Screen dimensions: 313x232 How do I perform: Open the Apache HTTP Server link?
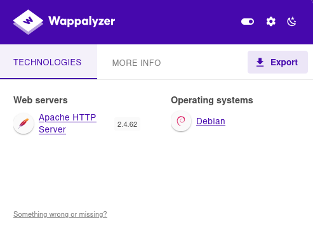[x=67, y=124]
